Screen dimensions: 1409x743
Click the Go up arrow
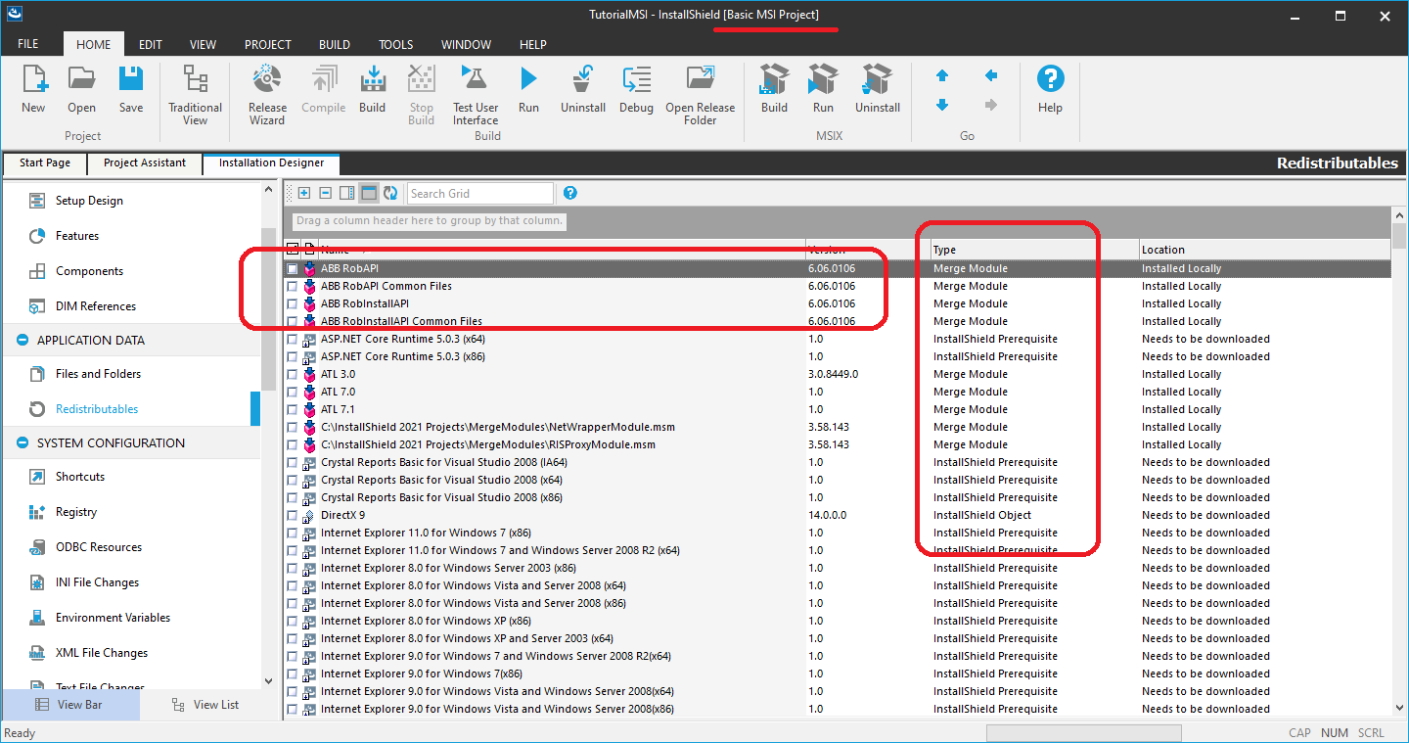click(942, 75)
